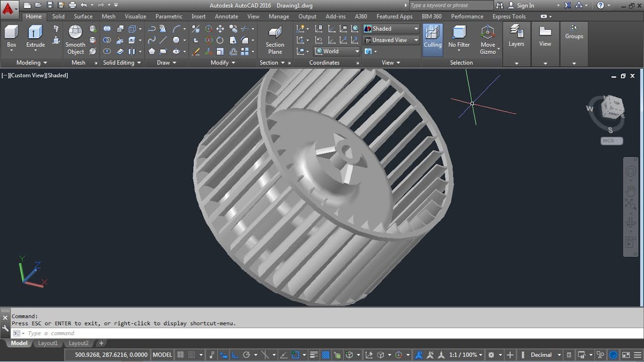Image resolution: width=644 pixels, height=362 pixels.
Task: Click the Plot printer icon in quick access toolbar
Action: pyautogui.click(x=72, y=5)
